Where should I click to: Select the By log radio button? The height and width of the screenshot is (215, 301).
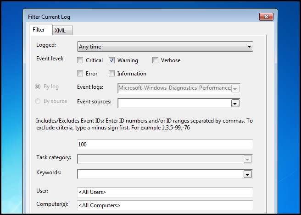pos(38,86)
